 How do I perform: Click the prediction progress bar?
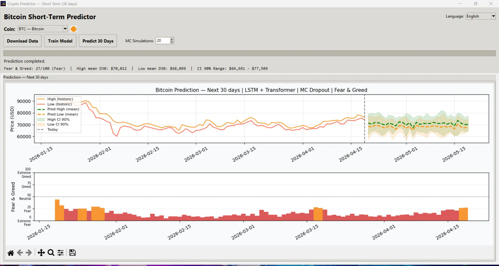(249, 53)
